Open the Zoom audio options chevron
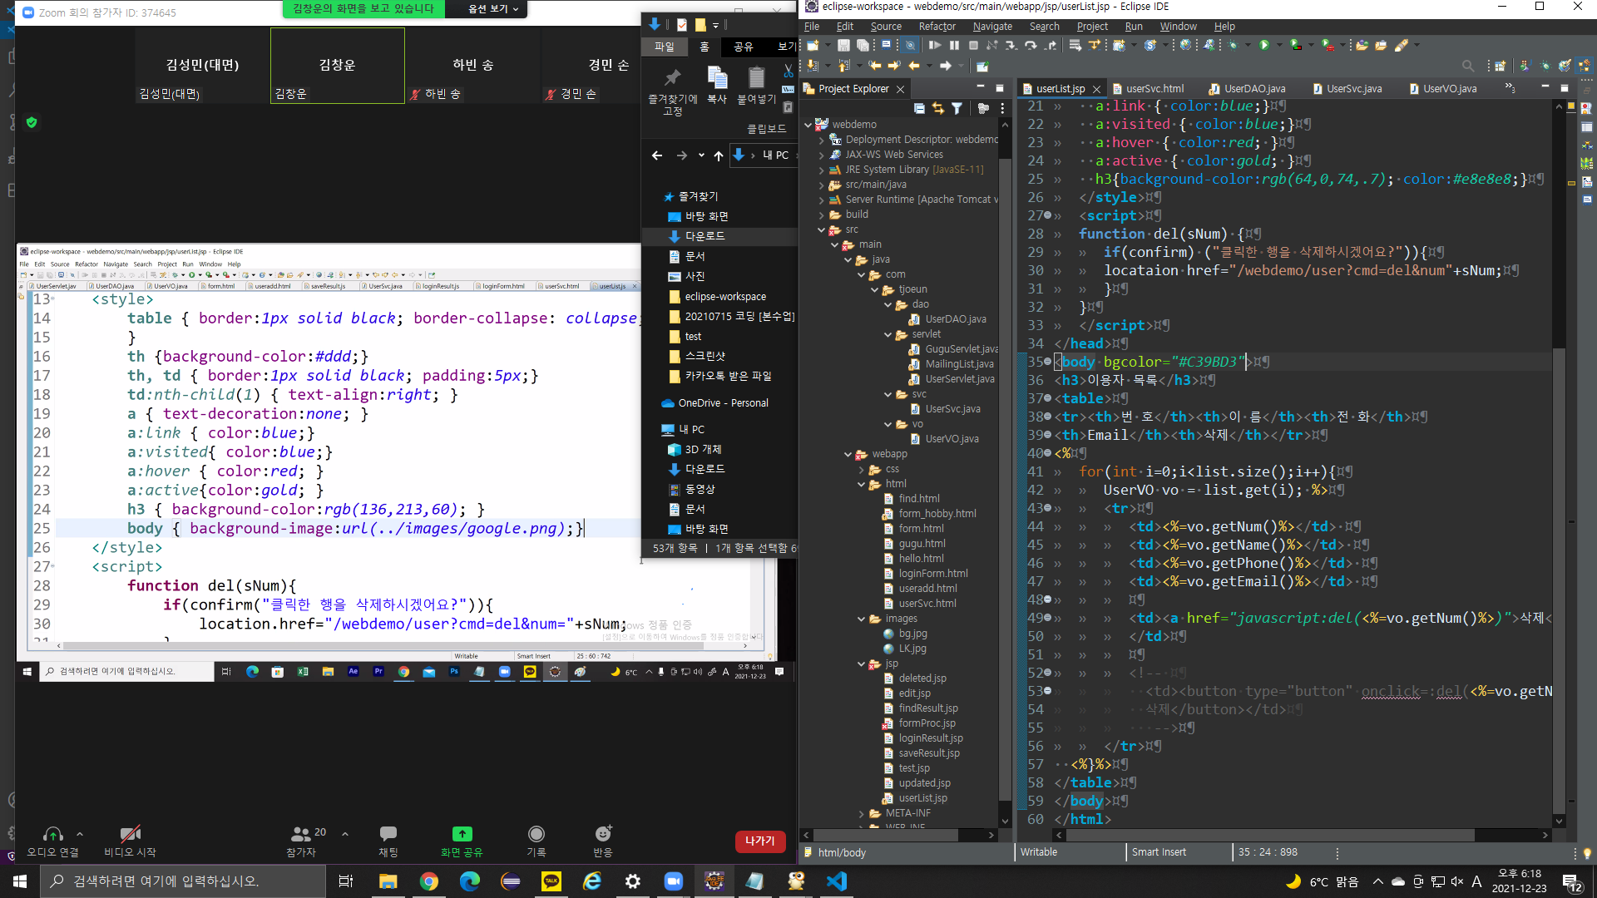The height and width of the screenshot is (898, 1597). [x=80, y=833]
